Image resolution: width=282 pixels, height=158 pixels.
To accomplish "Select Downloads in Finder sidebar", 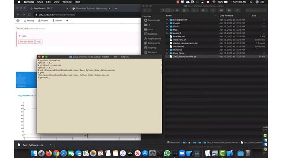I will point(152,20).
